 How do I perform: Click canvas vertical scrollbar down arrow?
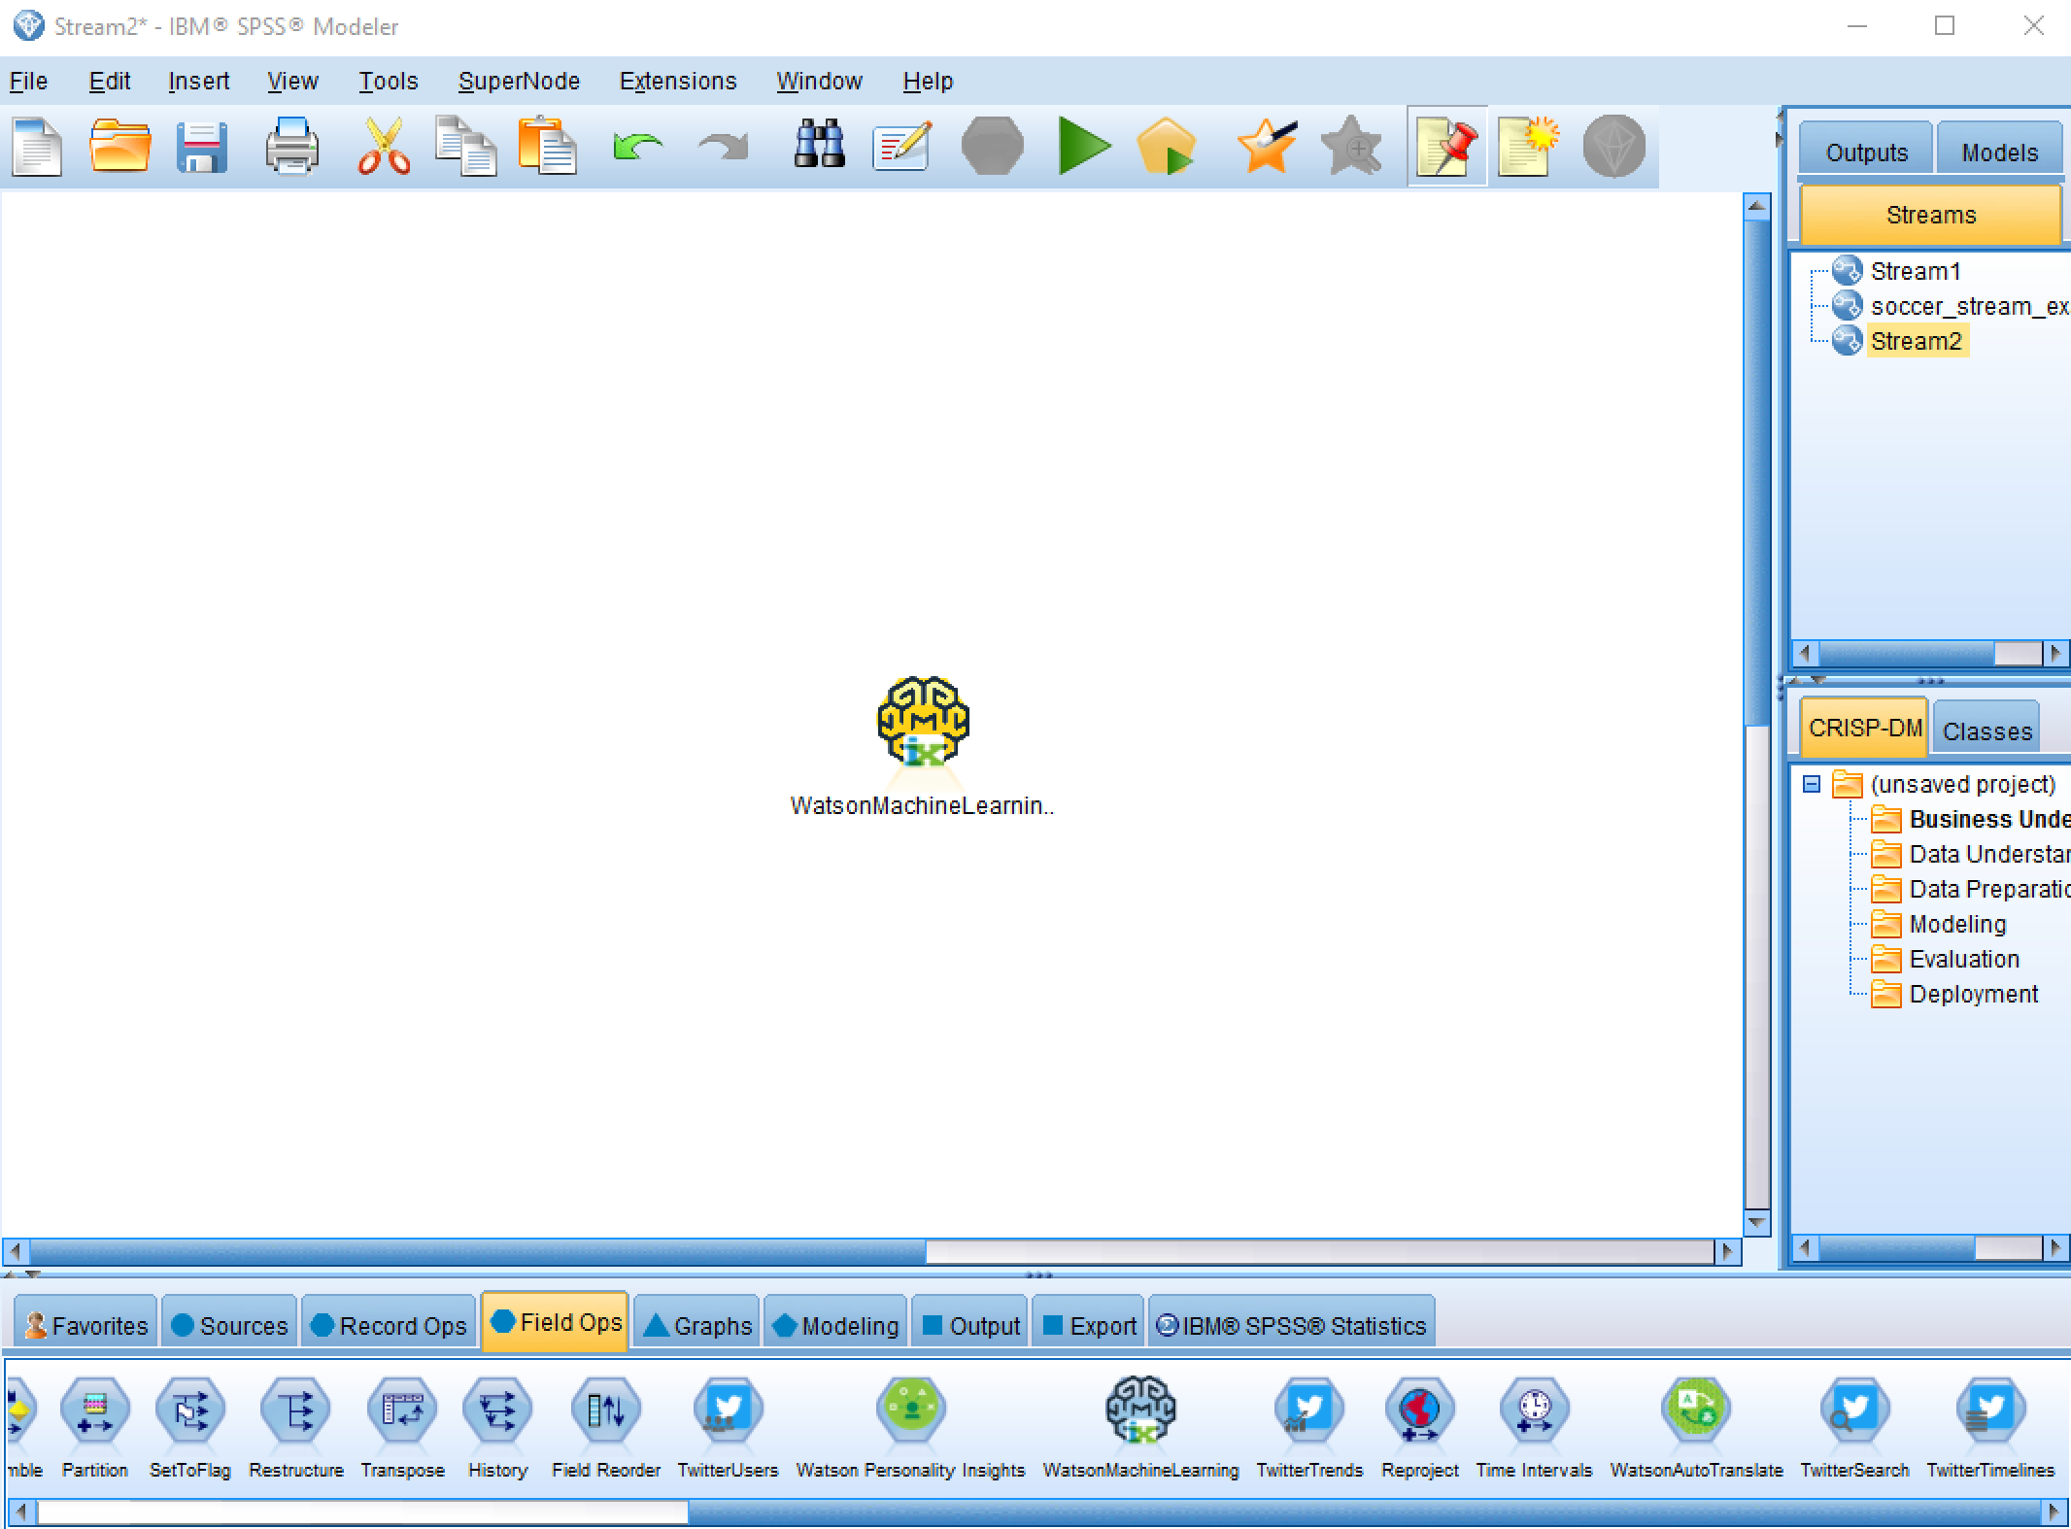tap(1756, 1222)
